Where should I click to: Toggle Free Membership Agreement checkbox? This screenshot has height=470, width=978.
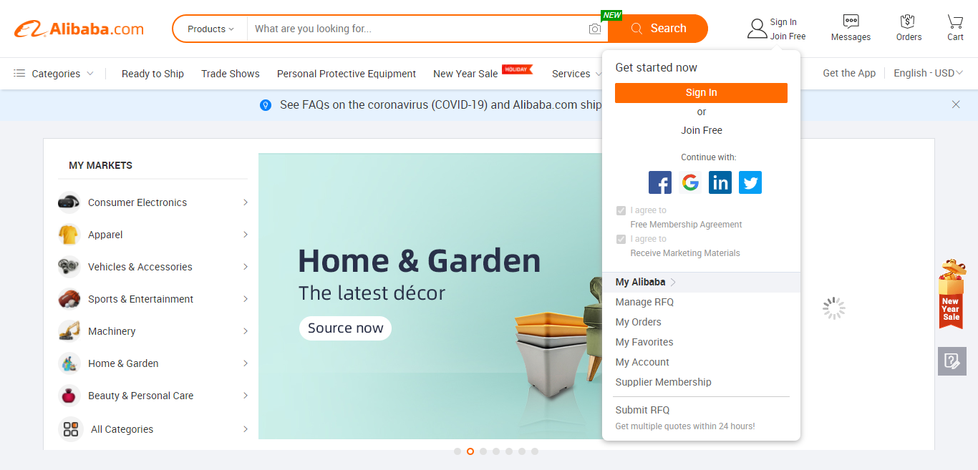621,210
